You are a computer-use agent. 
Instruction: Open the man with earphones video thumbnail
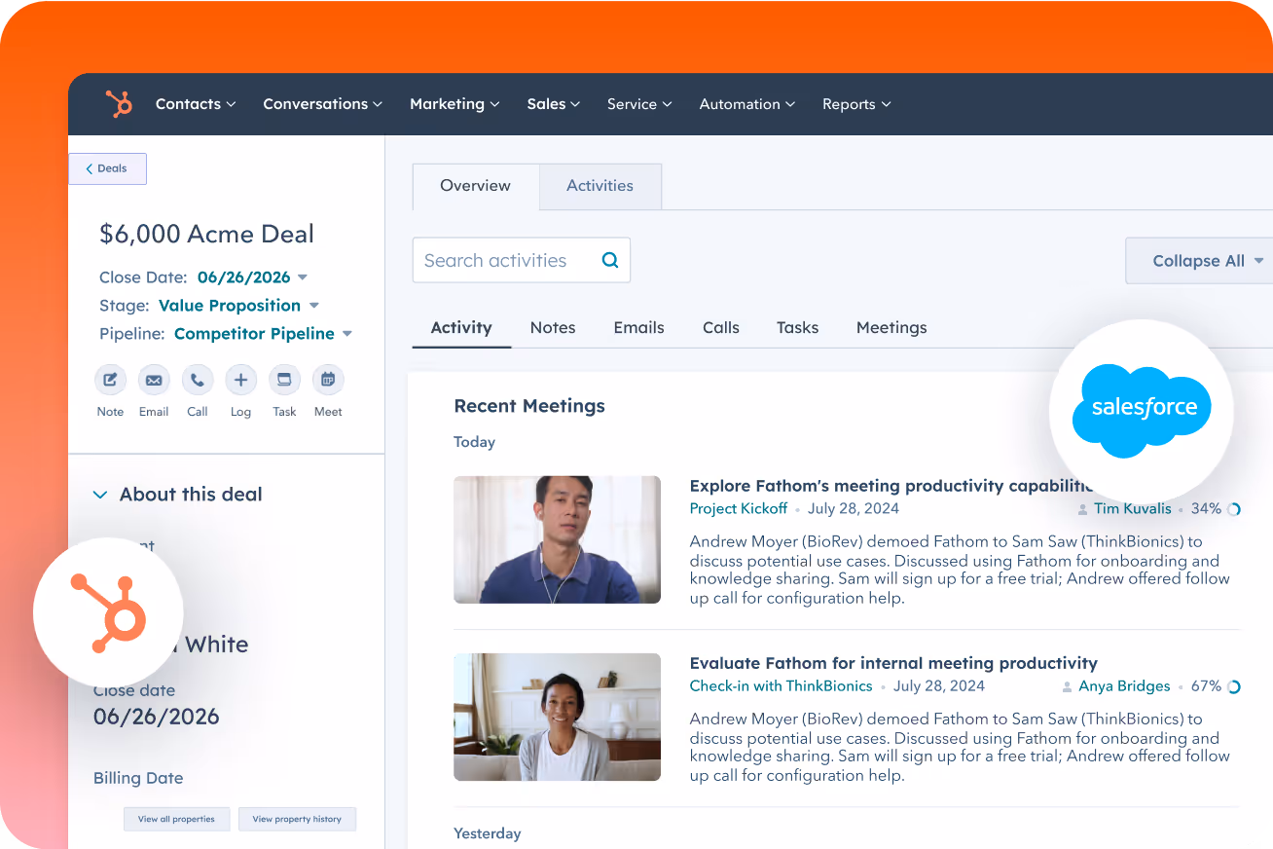[x=557, y=539]
